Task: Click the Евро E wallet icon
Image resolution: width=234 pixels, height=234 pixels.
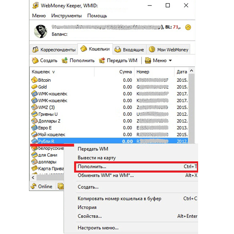Action: (x=34, y=128)
